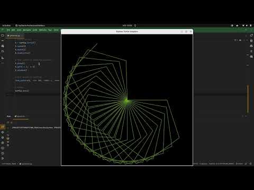Rerun the script in Run panel
This screenshot has width=254, height=190.
click(x=8, y=122)
